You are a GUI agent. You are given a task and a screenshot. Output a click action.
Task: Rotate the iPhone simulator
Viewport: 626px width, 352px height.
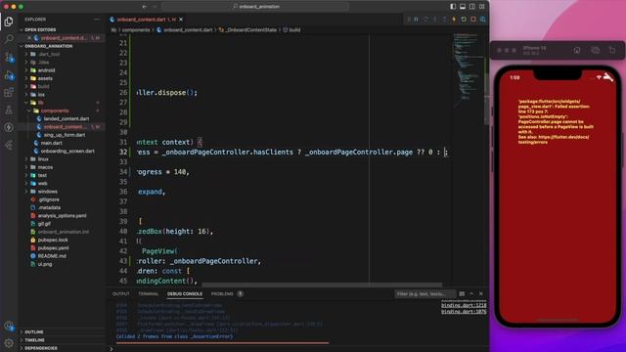[x=612, y=50]
